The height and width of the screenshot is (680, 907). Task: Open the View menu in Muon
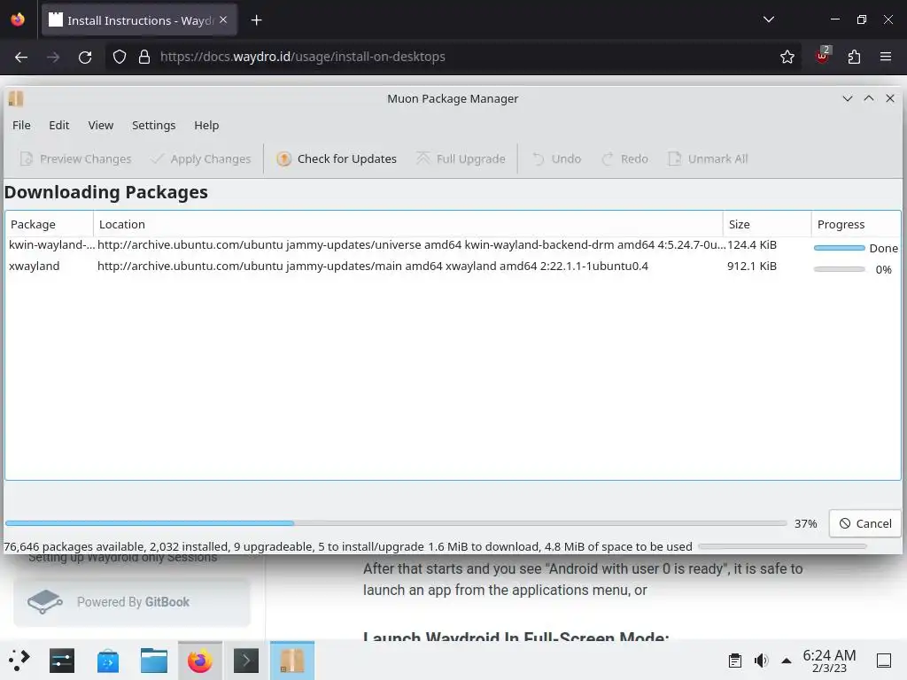pyautogui.click(x=101, y=126)
